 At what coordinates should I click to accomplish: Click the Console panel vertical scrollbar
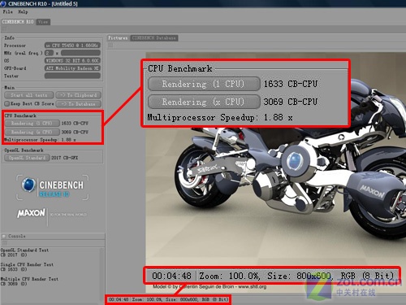pyautogui.click(x=101, y=274)
